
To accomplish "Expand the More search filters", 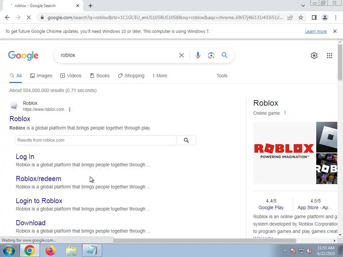I will click(x=160, y=76).
